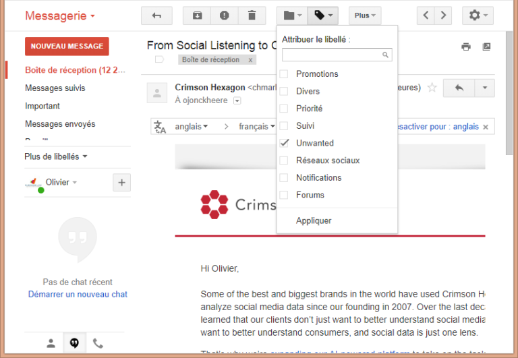Click Appliquer to apply labels
The width and height of the screenshot is (518, 358).
point(314,220)
